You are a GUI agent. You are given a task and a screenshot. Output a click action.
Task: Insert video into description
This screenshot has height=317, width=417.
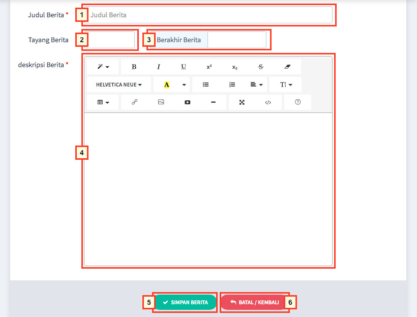tap(188, 102)
